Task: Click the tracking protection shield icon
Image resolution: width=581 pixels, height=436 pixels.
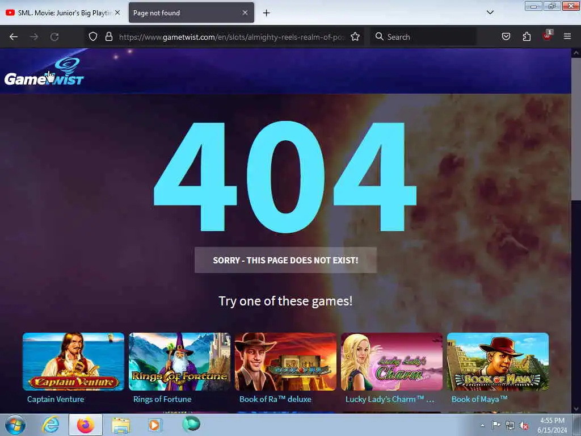Action: [x=93, y=37]
